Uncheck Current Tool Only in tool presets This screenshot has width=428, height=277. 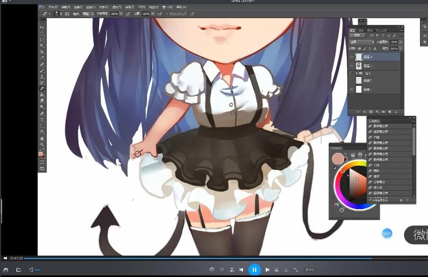click(370, 200)
